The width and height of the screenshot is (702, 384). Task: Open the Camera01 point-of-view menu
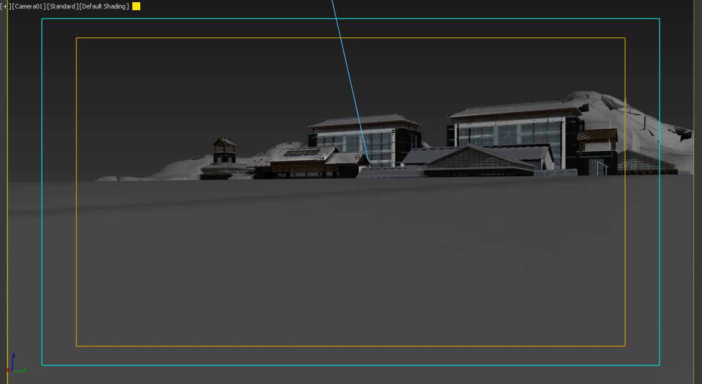tap(28, 7)
